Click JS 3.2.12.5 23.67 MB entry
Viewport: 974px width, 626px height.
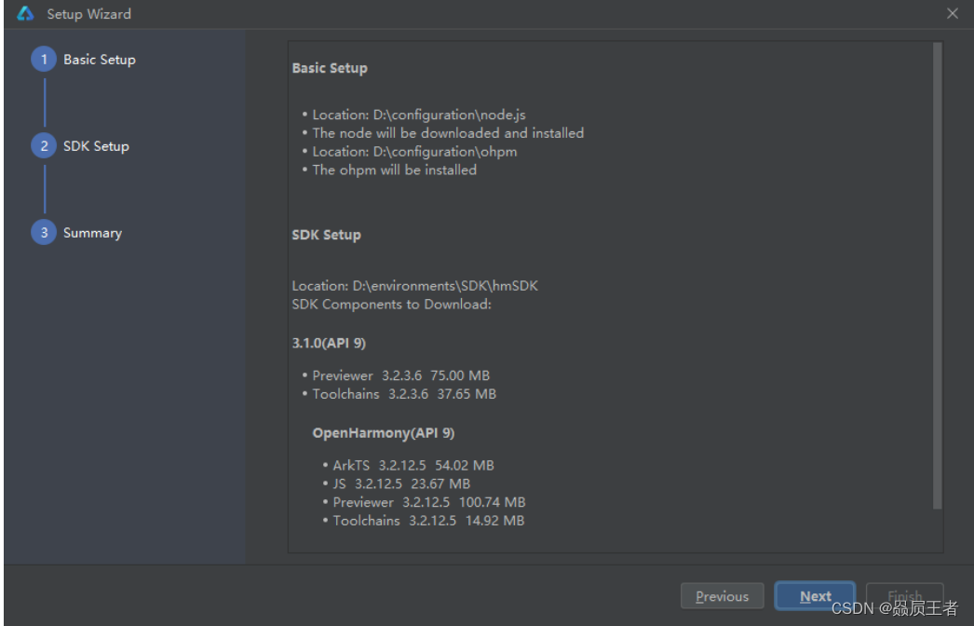pos(401,483)
